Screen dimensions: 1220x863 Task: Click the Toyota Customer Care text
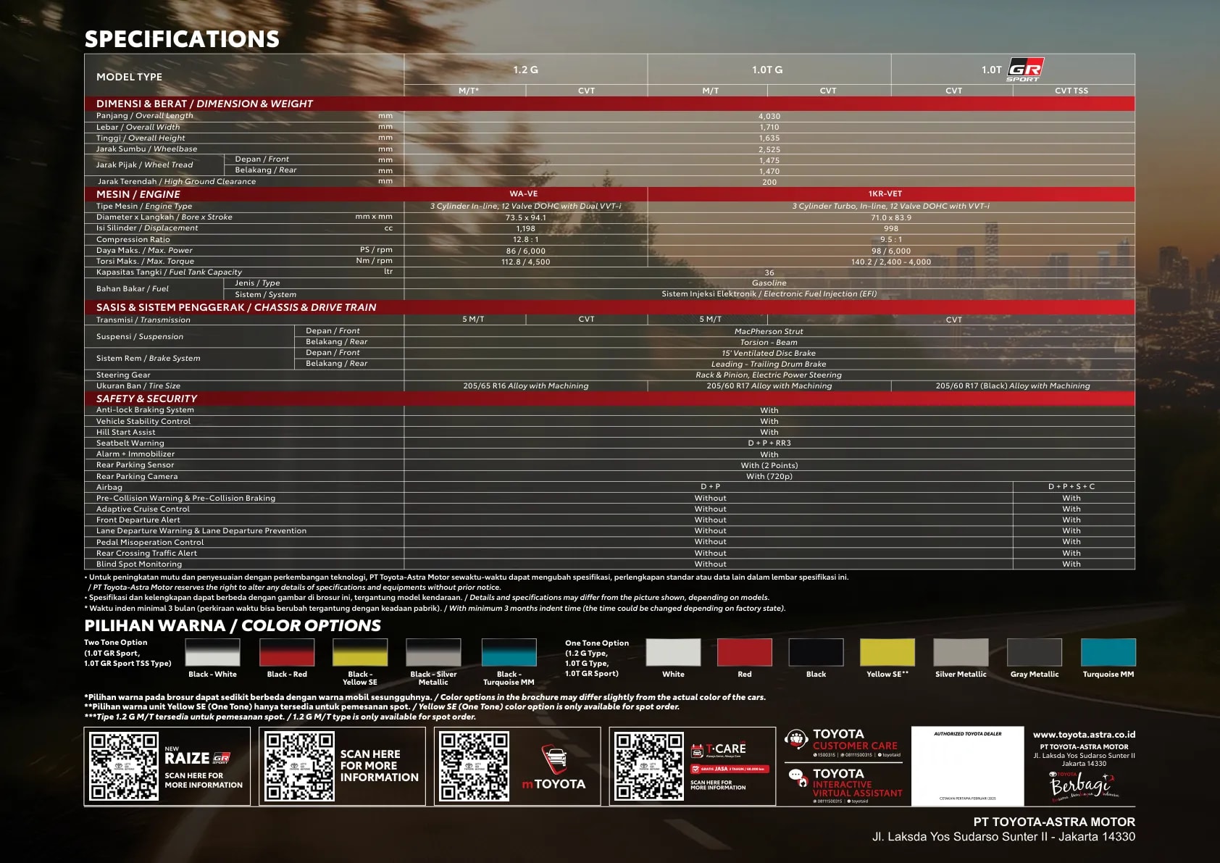[x=855, y=740]
